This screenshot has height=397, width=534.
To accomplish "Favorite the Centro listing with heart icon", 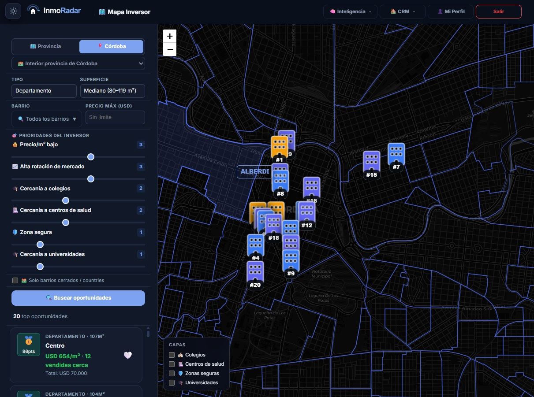I will [x=127, y=355].
